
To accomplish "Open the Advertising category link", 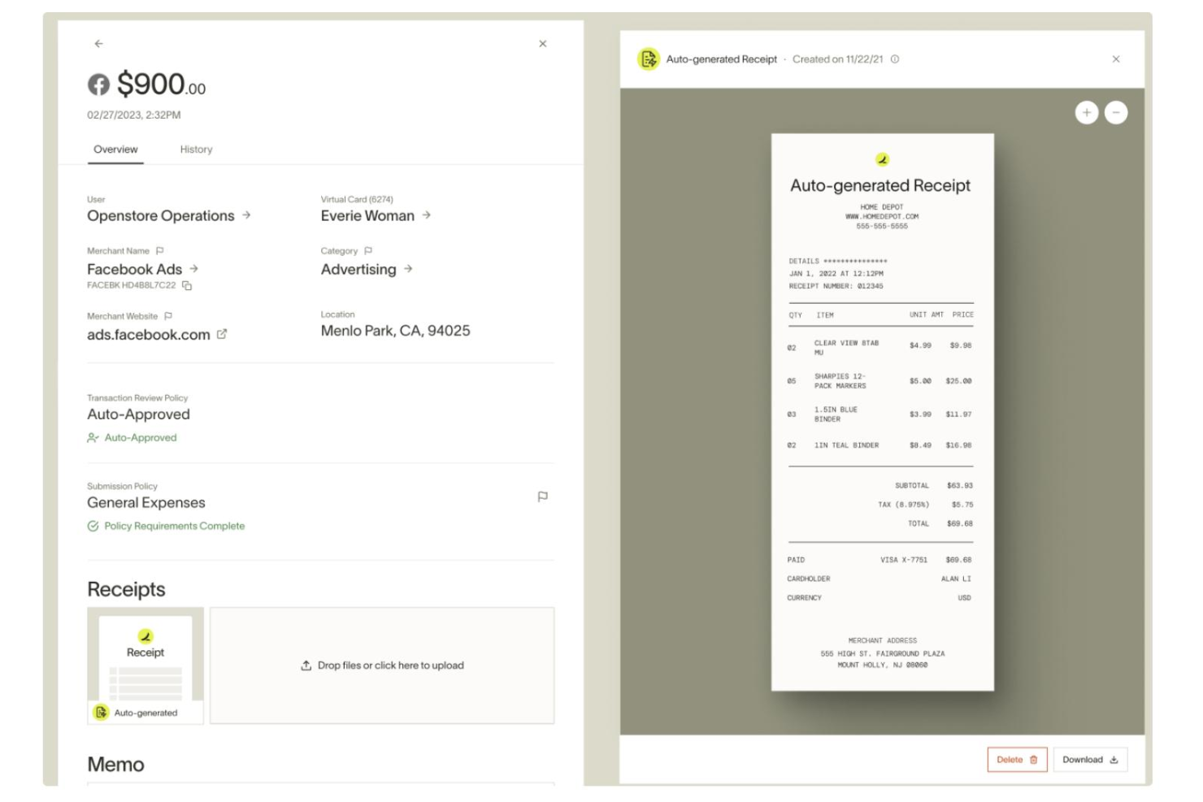I will [358, 270].
